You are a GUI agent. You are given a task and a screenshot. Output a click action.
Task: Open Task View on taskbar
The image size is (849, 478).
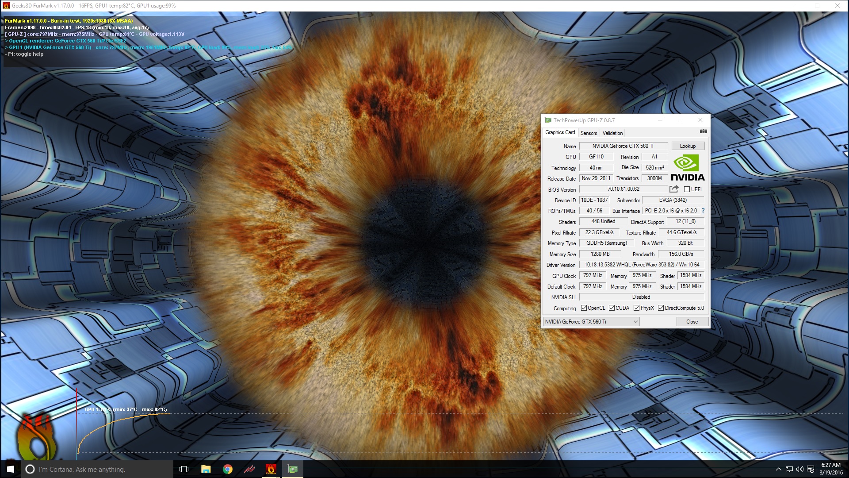(184, 469)
